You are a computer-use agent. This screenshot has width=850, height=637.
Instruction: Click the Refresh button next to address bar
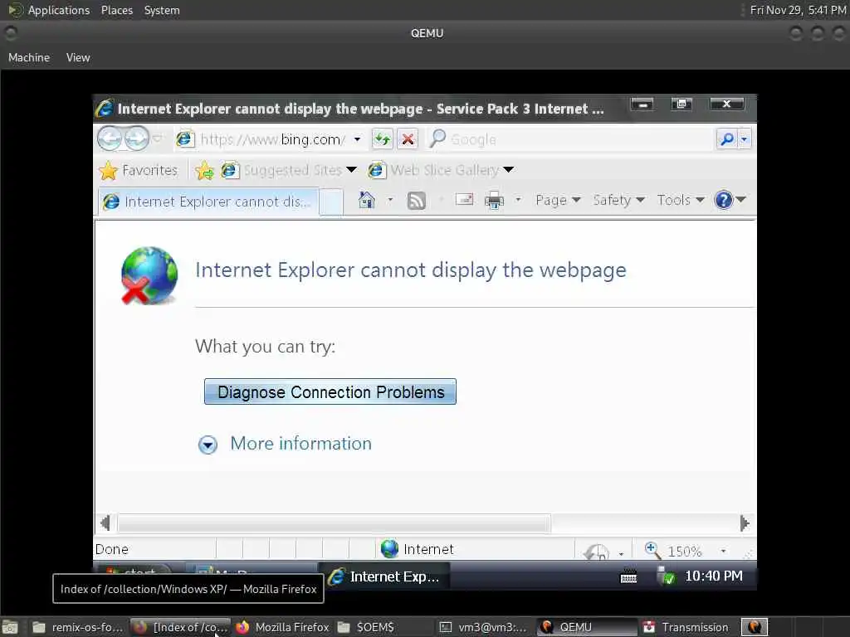click(x=382, y=139)
